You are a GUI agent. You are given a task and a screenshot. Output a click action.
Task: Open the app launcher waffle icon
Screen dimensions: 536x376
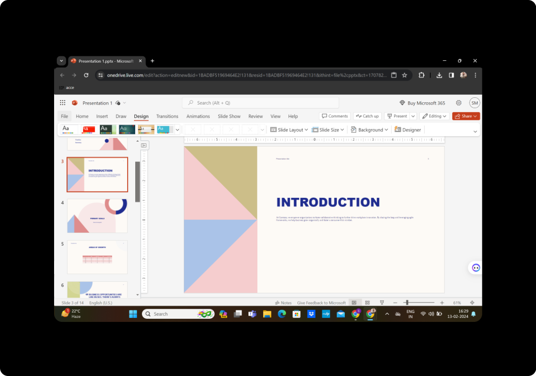[63, 103]
